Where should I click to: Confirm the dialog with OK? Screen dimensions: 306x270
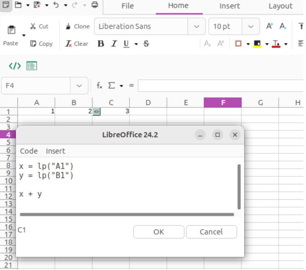coord(159,232)
